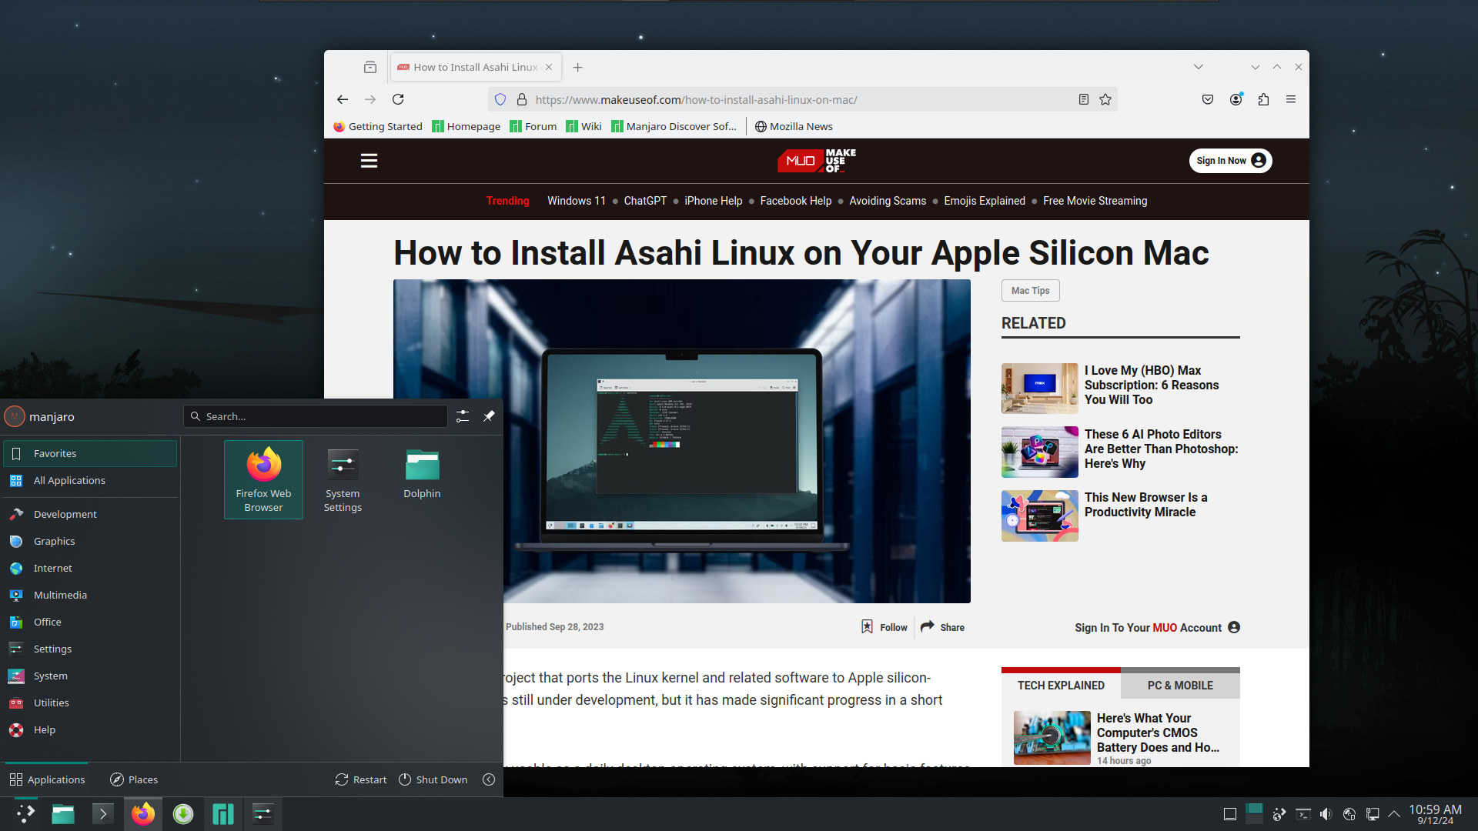
Task: Switch to PC & Mobile tab
Action: (x=1181, y=685)
